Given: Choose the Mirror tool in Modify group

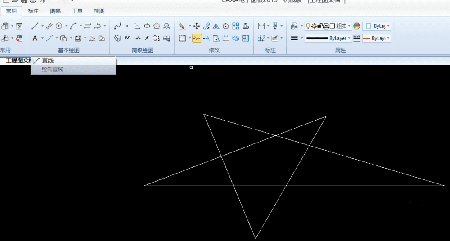Looking at the screenshot, I should point(216,27).
